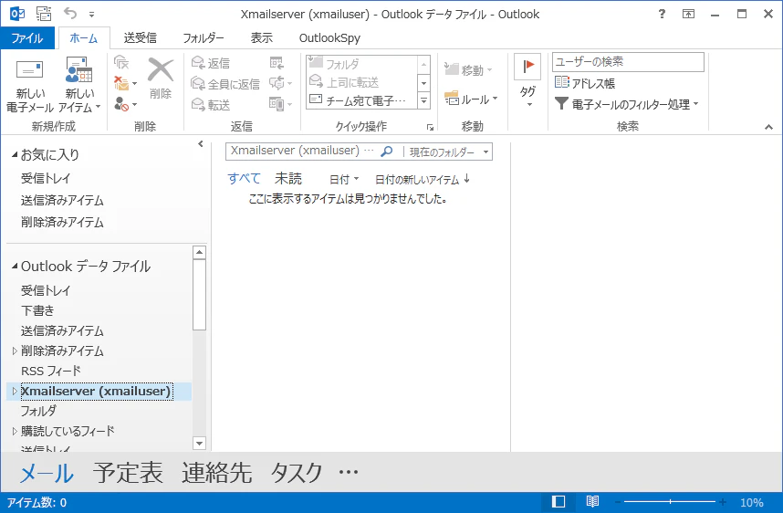The image size is (783, 513).
Task: Click the search magnifier icon
Action: 387,151
